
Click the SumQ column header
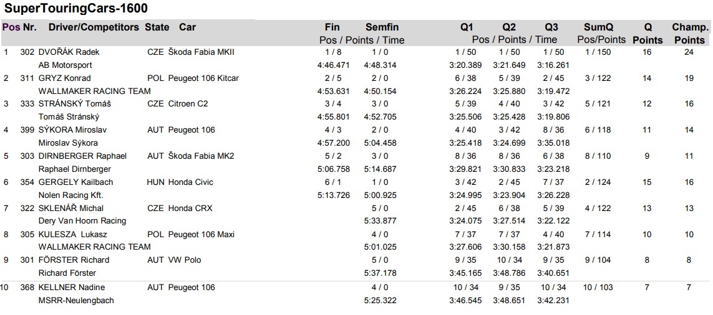[598, 27]
